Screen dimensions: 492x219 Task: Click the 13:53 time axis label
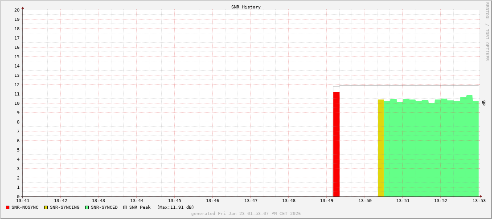pos(479,201)
